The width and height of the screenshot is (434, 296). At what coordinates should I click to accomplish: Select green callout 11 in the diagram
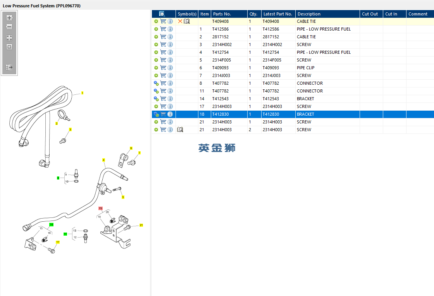point(65,234)
